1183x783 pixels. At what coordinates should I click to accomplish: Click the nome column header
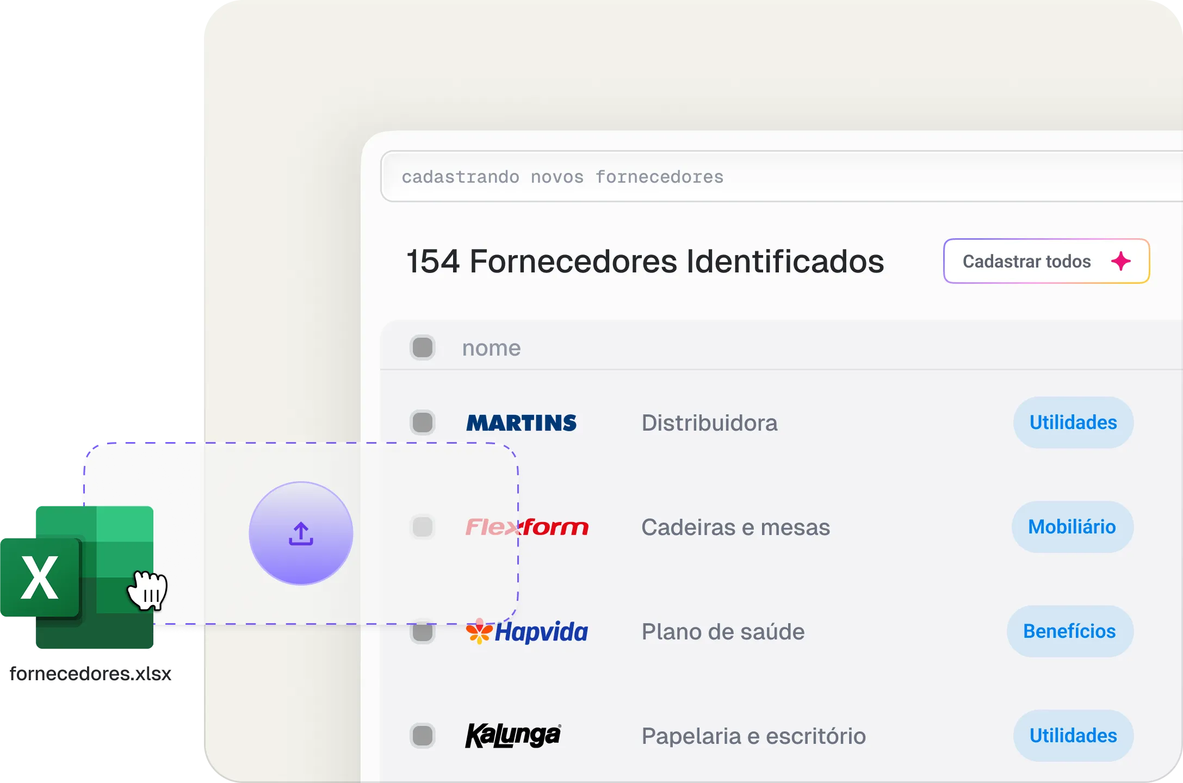pos(491,348)
